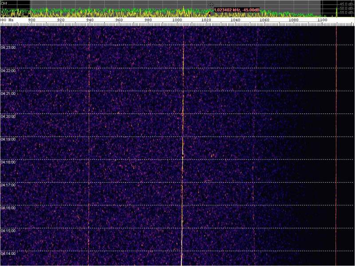Click the 900 Hz frequency scale mark
The height and width of the screenshot is (266, 355).
[x=32, y=20]
